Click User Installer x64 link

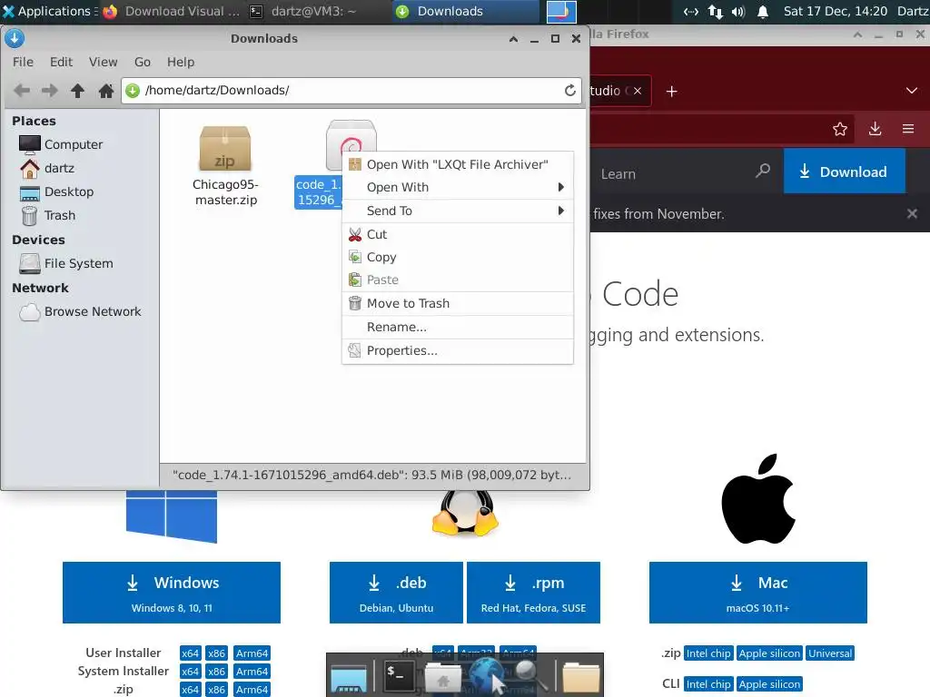point(190,653)
